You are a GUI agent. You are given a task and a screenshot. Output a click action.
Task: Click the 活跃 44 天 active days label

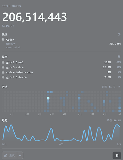109,87
